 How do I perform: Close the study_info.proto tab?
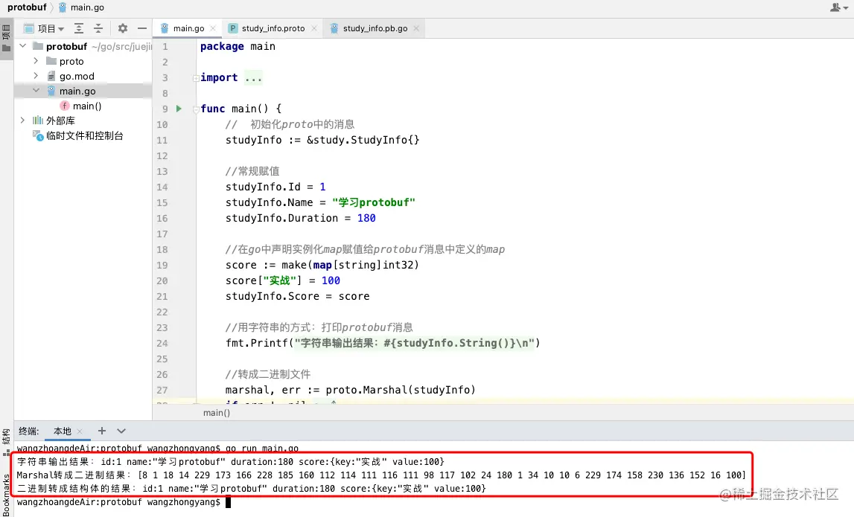click(313, 28)
